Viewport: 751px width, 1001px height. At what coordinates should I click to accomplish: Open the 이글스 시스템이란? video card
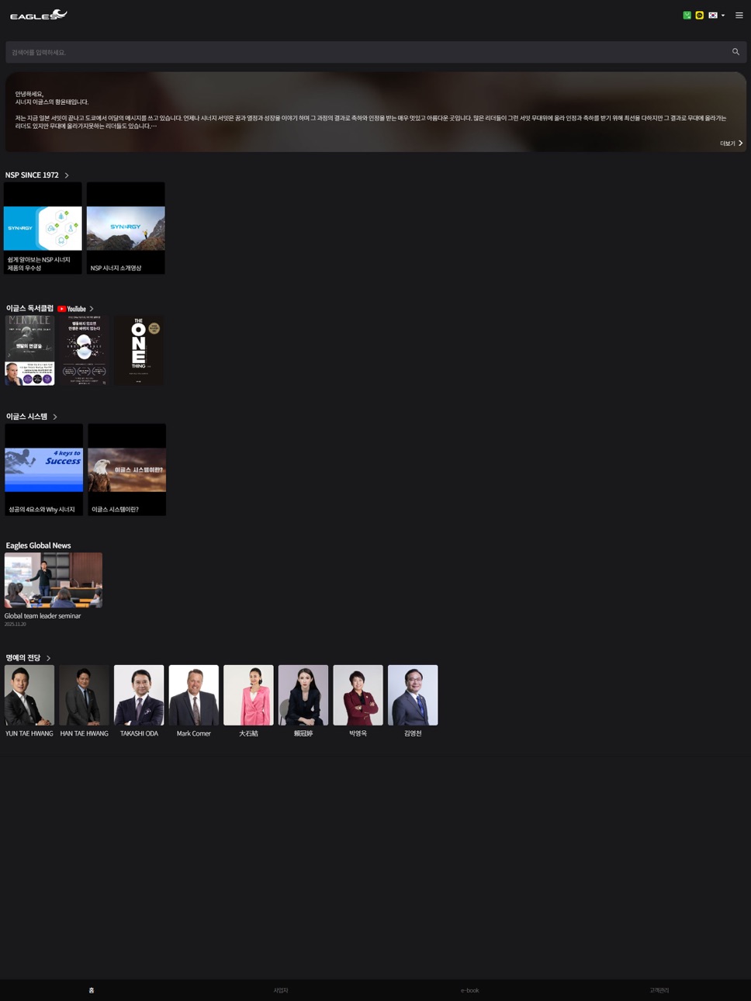click(127, 469)
